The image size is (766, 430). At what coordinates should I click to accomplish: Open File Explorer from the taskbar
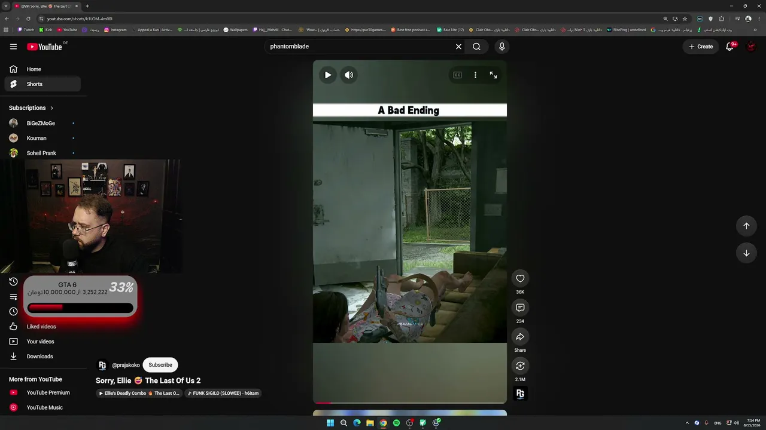370,423
